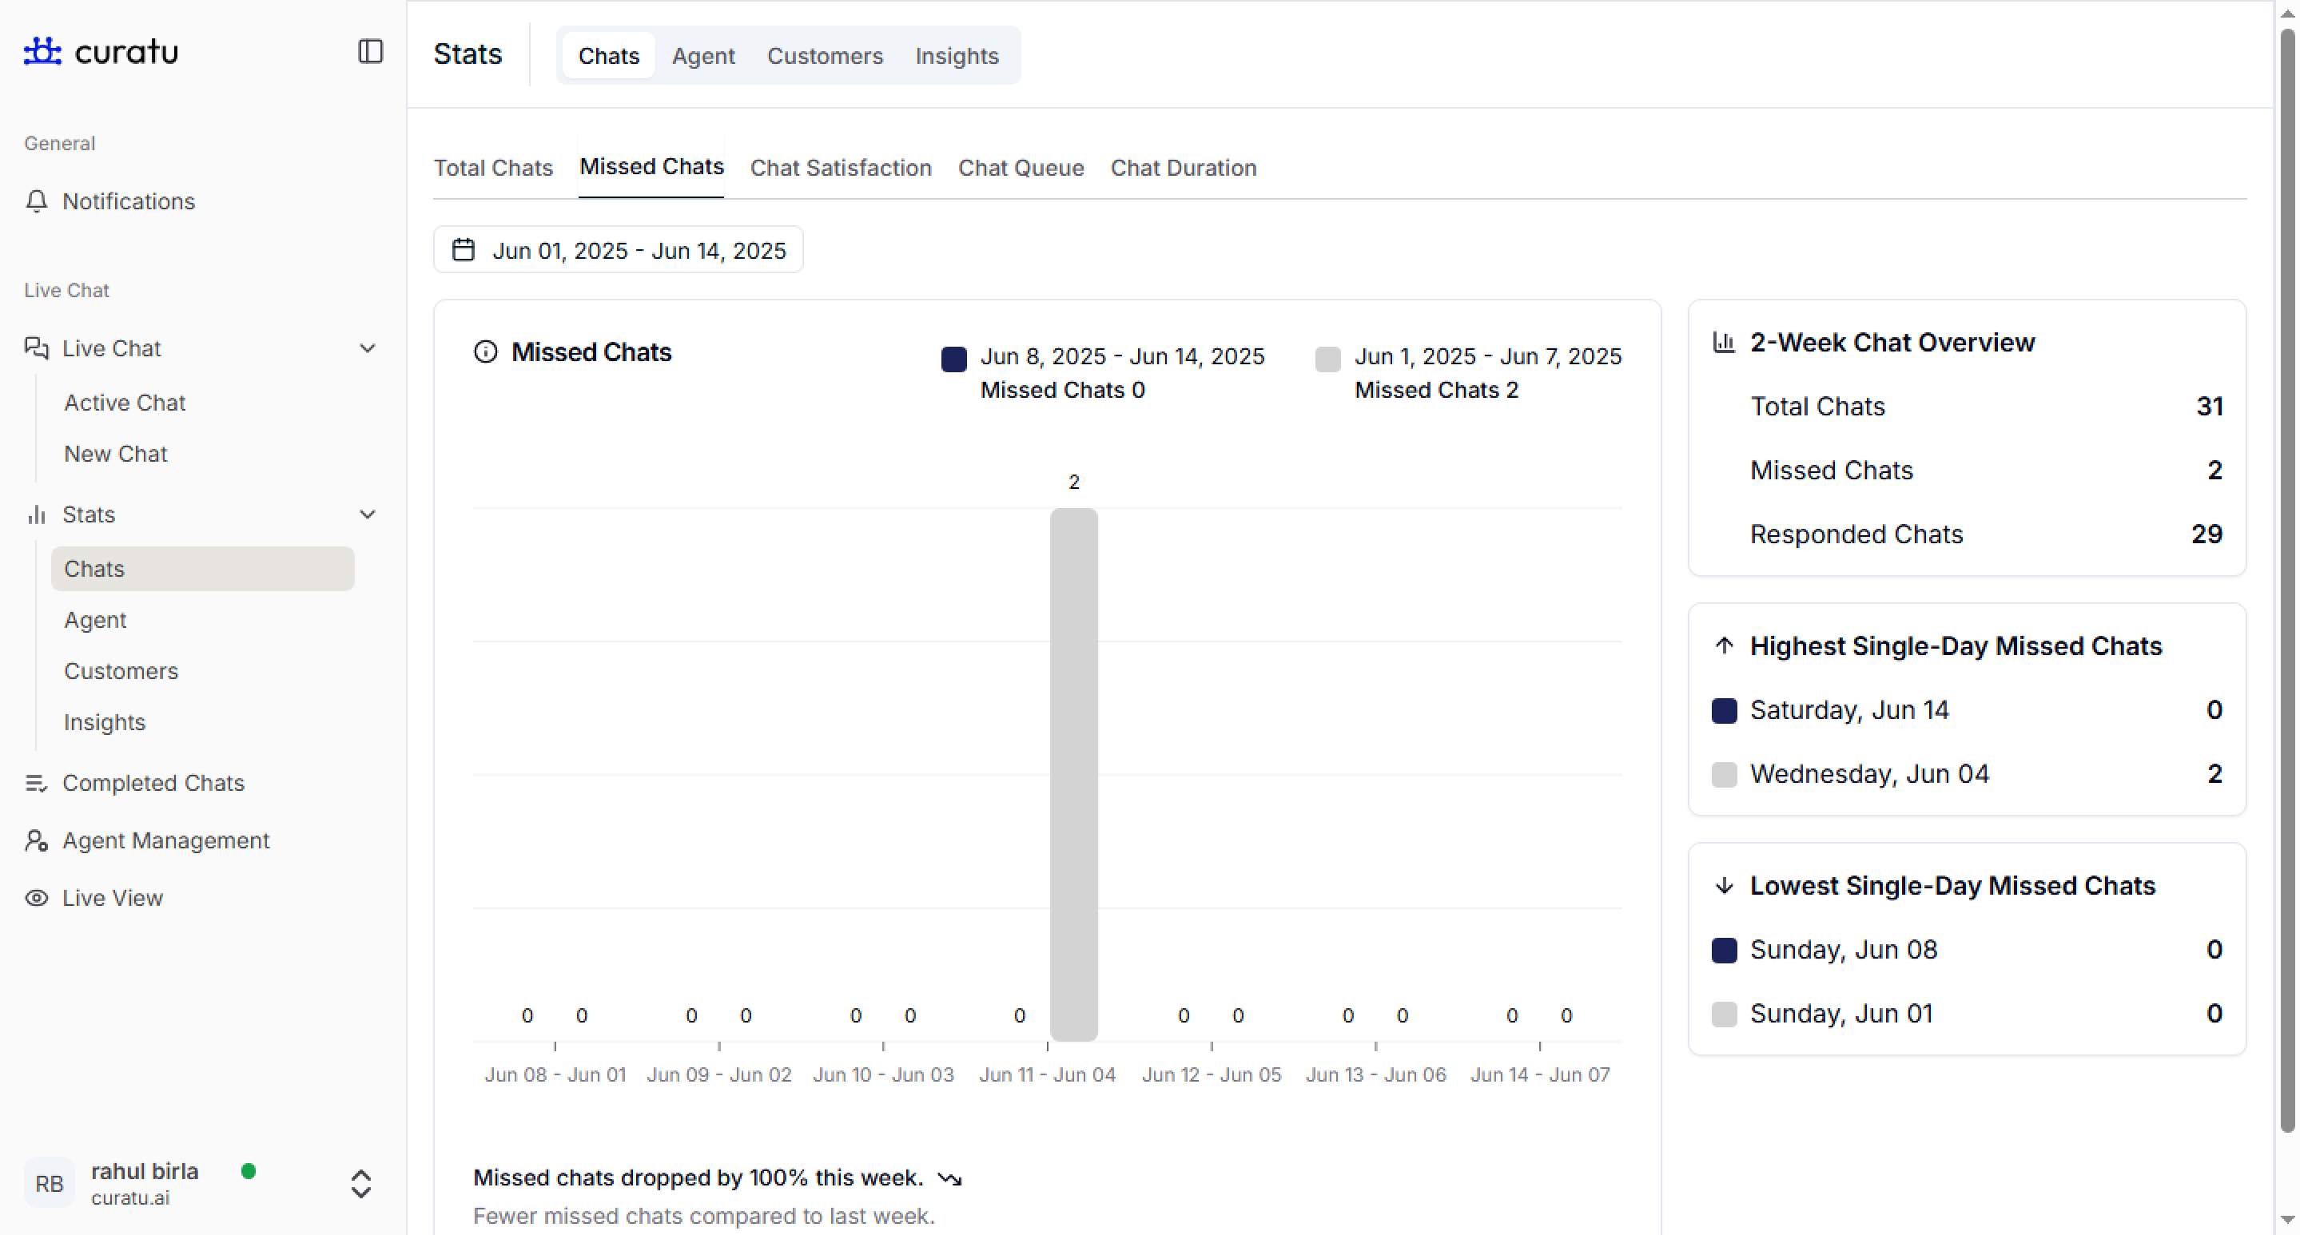Click the Notifications bell icon

click(x=37, y=201)
